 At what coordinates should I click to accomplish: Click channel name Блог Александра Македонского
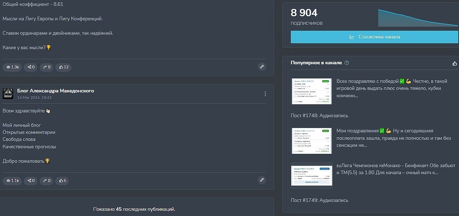click(56, 91)
